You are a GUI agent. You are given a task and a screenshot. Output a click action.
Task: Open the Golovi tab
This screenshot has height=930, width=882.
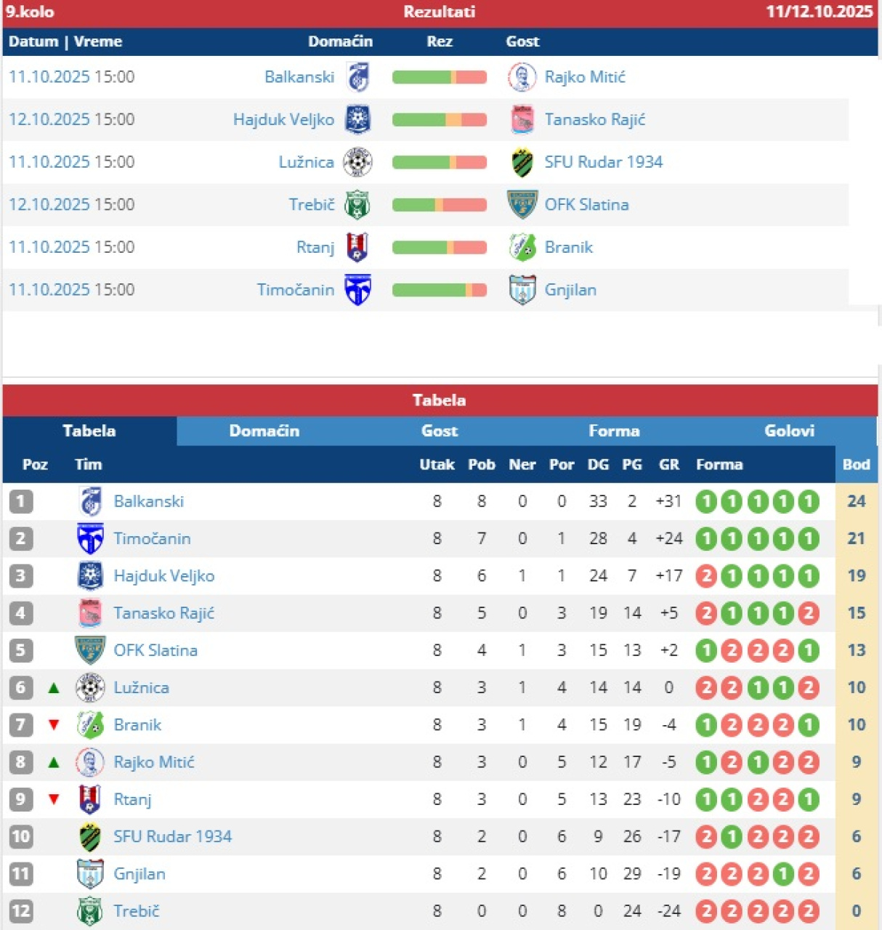click(789, 431)
